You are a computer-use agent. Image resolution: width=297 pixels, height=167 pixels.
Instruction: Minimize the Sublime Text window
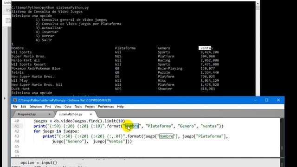(x=255, y=100)
